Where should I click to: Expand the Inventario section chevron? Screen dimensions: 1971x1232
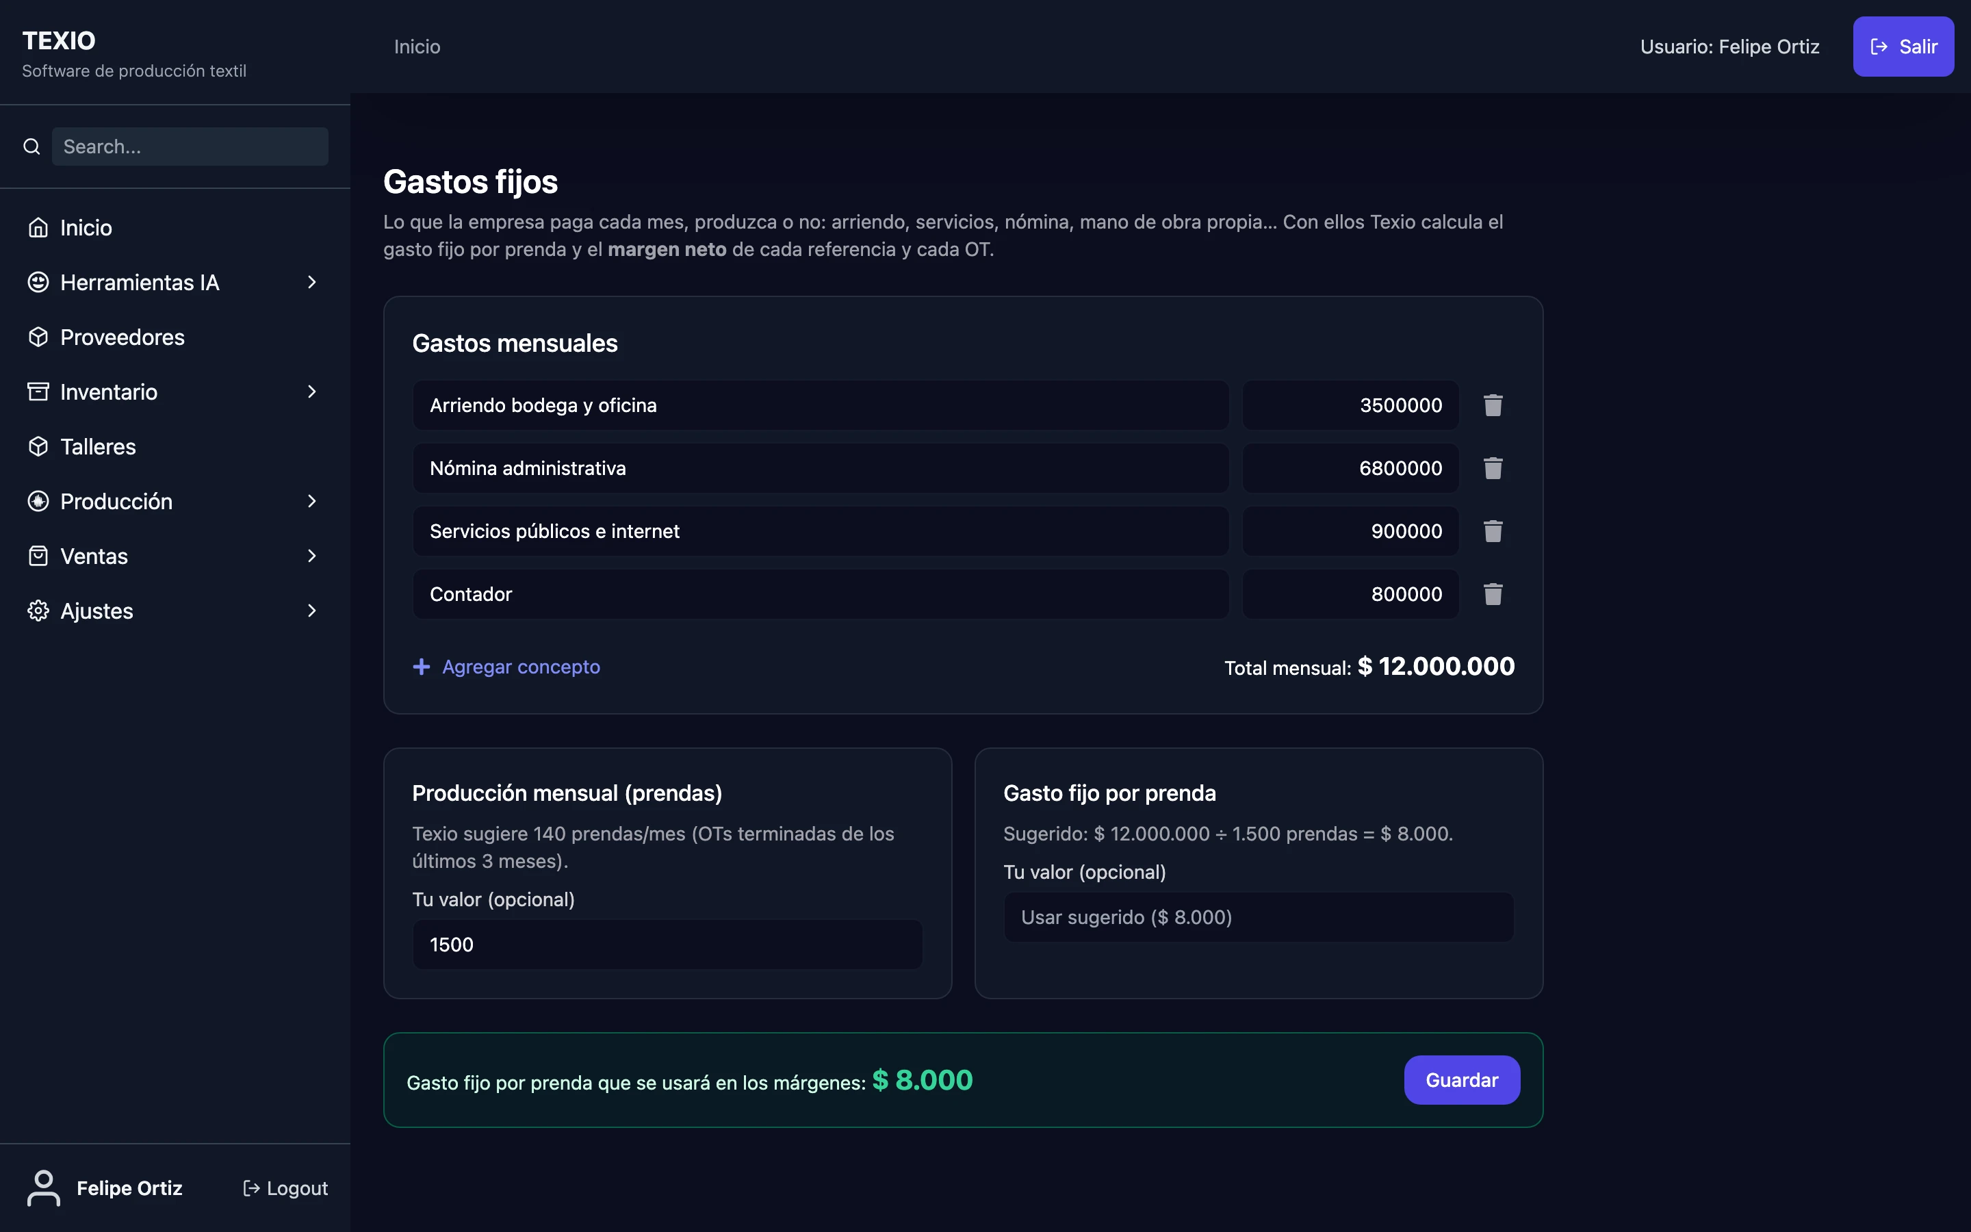pyautogui.click(x=311, y=392)
